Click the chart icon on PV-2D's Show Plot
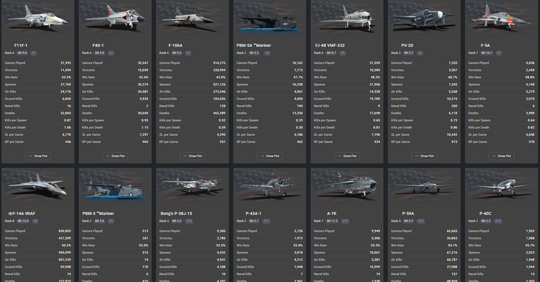Image resolution: width=540 pixels, height=282 pixels. (x=417, y=156)
